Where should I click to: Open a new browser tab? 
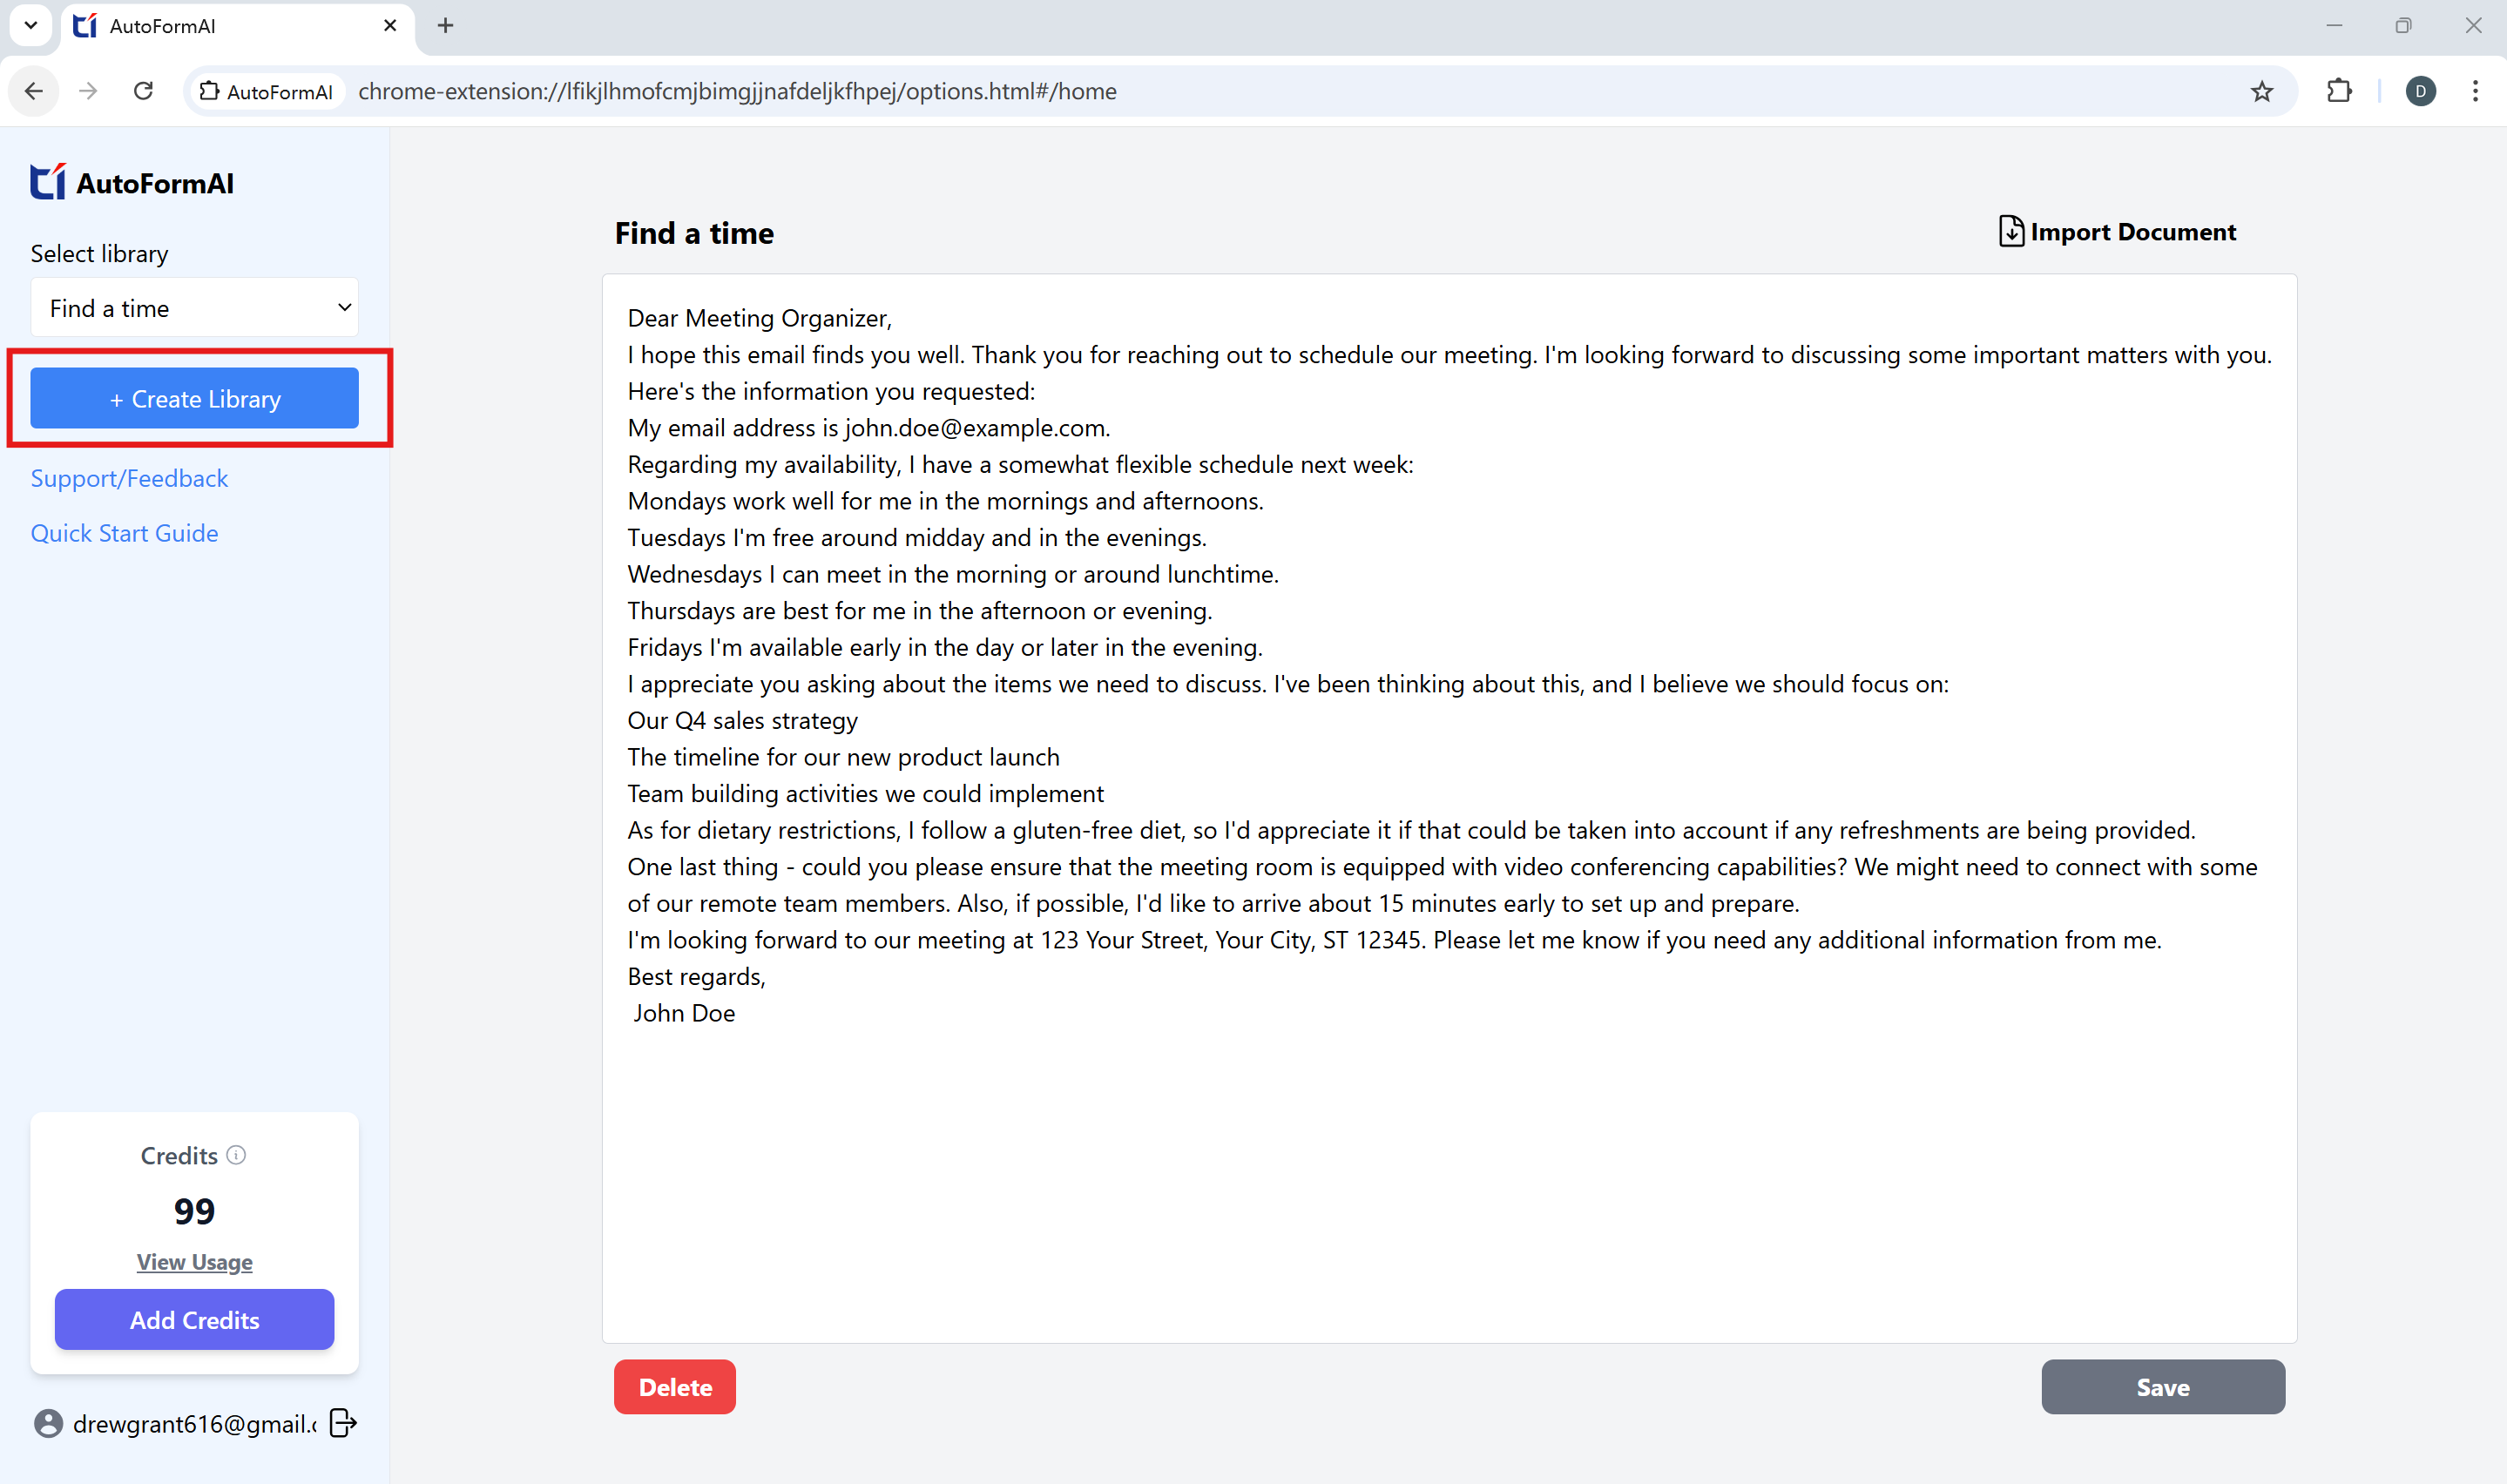point(446,26)
